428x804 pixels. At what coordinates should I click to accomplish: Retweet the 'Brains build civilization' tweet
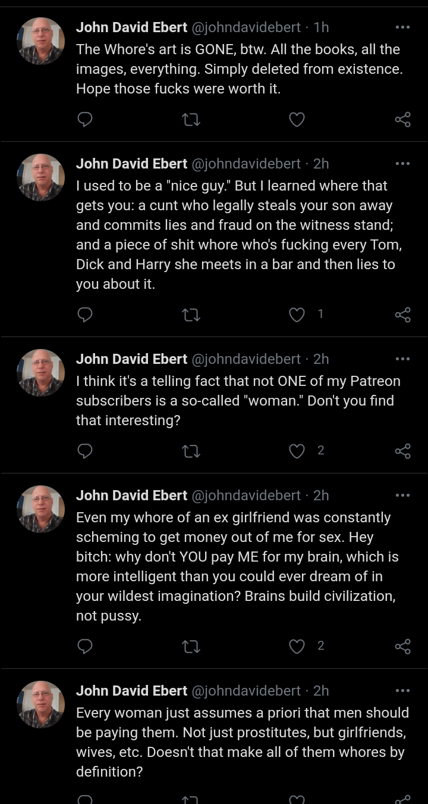(191, 646)
